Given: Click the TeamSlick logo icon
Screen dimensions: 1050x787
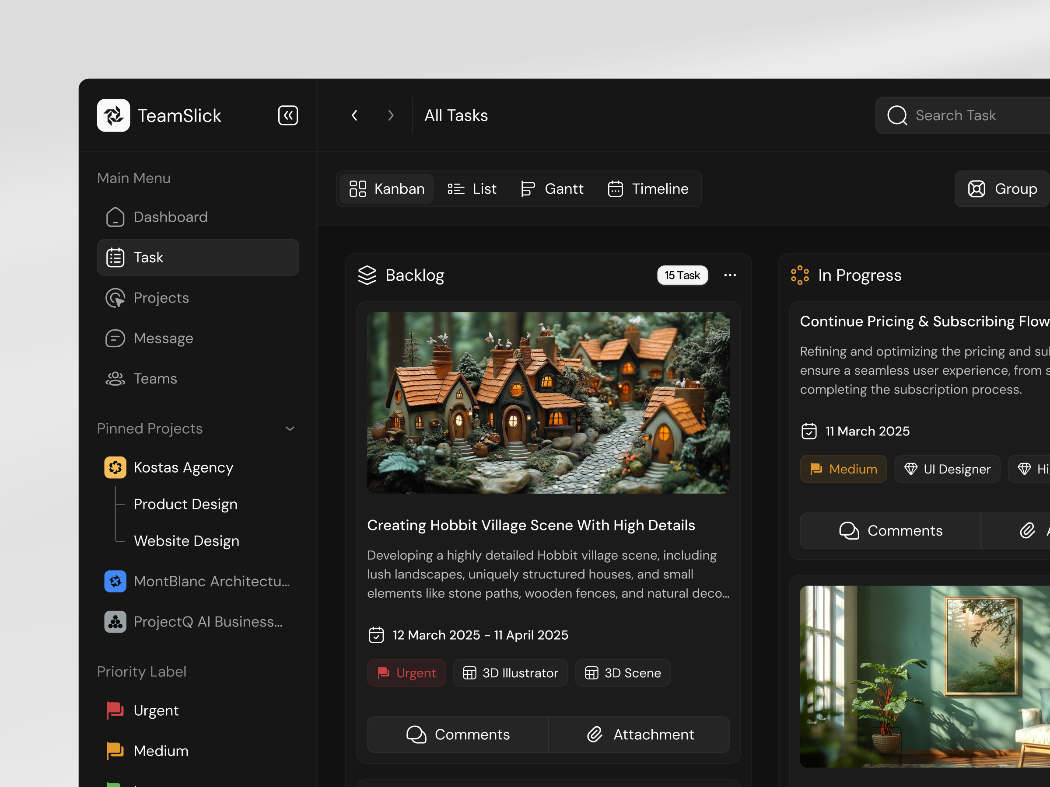Looking at the screenshot, I should point(113,115).
